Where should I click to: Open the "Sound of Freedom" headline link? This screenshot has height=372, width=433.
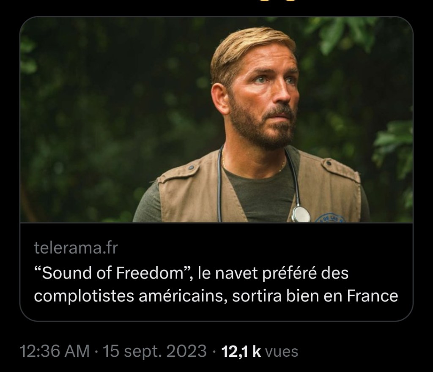(x=216, y=284)
